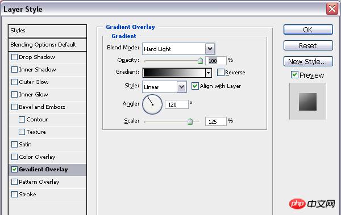Disable the Preview checkbox
This screenshot has width=341, height=215.
pos(294,75)
